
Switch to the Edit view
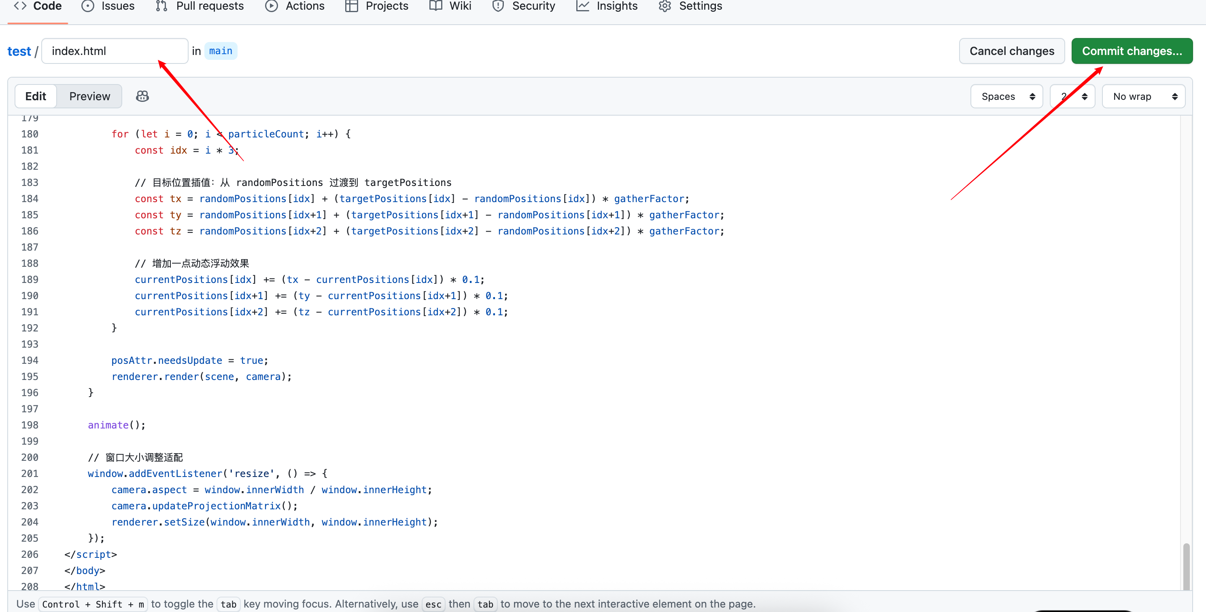coord(36,96)
